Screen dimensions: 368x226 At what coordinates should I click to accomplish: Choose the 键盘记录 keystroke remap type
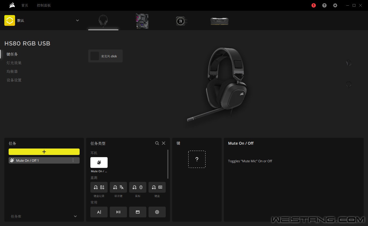(99, 187)
